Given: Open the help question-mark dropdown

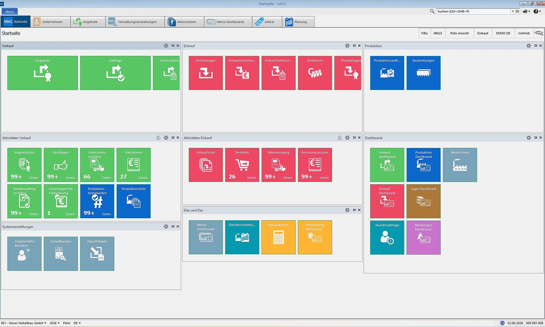Looking at the screenshot, I should [537, 11].
